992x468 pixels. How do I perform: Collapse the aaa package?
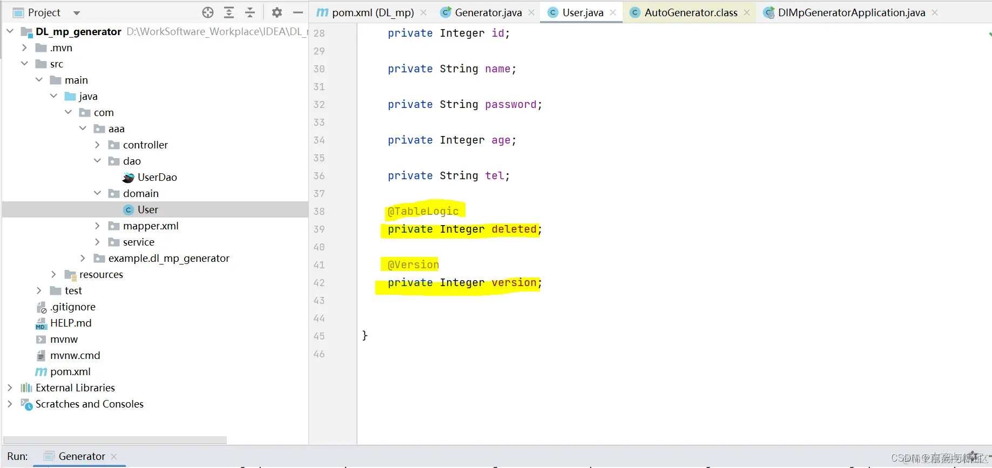[83, 128]
